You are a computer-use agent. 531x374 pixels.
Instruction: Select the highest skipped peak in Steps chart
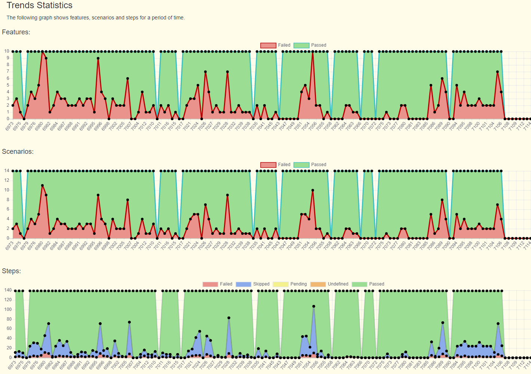pyautogui.click(x=314, y=306)
